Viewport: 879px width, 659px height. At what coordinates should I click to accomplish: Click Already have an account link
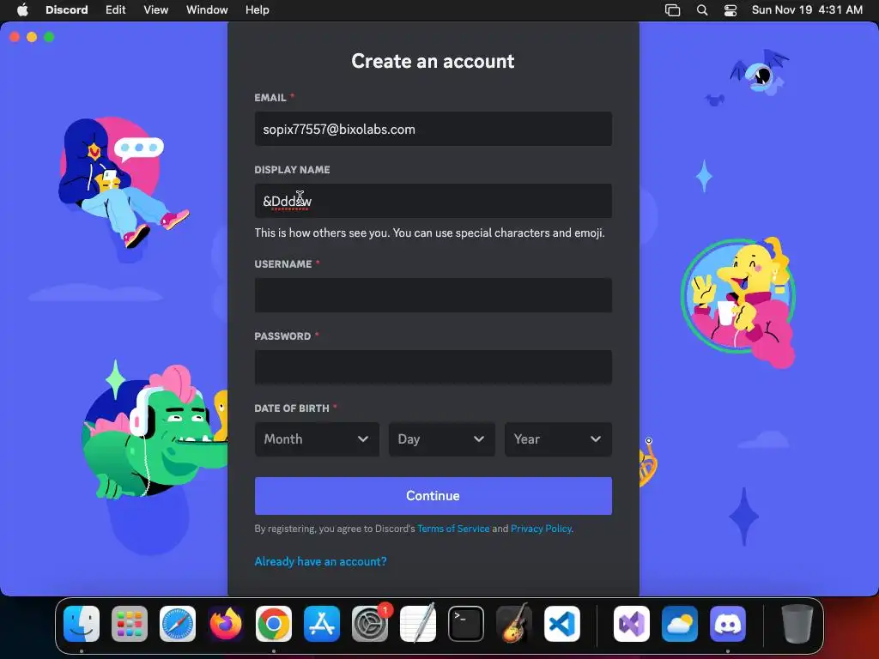click(x=321, y=561)
